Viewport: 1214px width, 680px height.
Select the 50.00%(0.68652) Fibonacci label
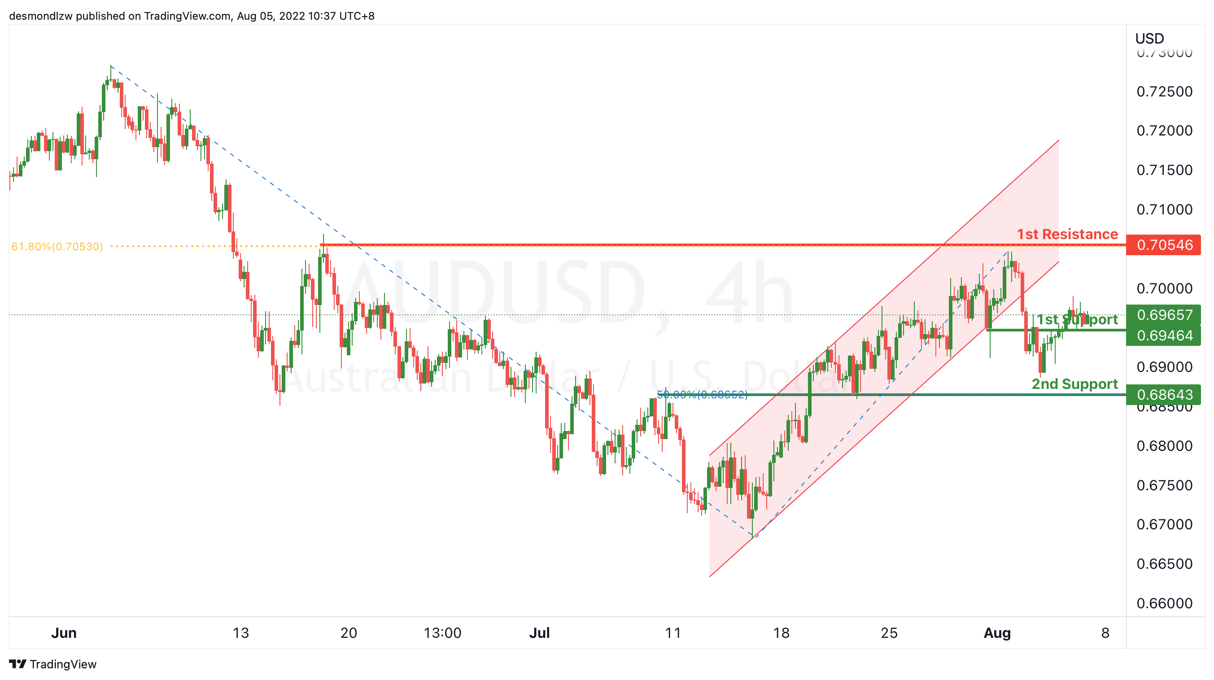click(x=702, y=394)
